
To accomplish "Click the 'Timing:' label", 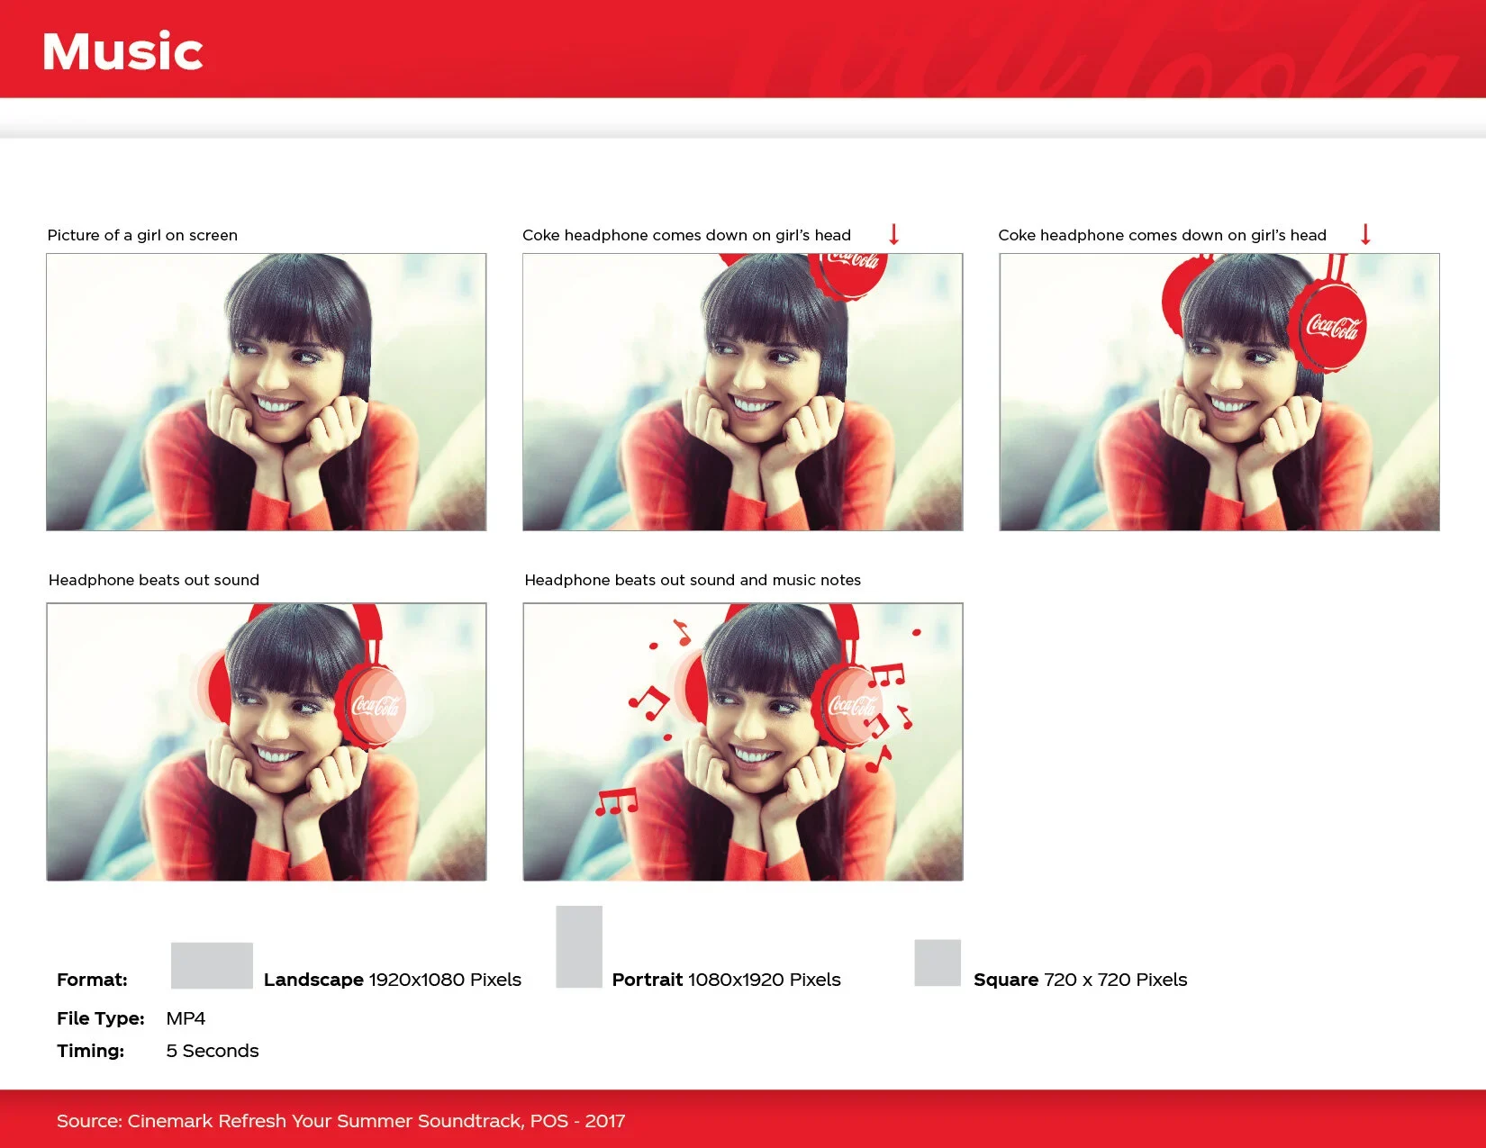I will (x=90, y=1051).
